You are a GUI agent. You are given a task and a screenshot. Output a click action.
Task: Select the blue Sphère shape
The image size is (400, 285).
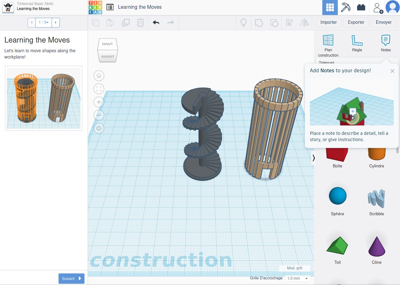(337, 196)
